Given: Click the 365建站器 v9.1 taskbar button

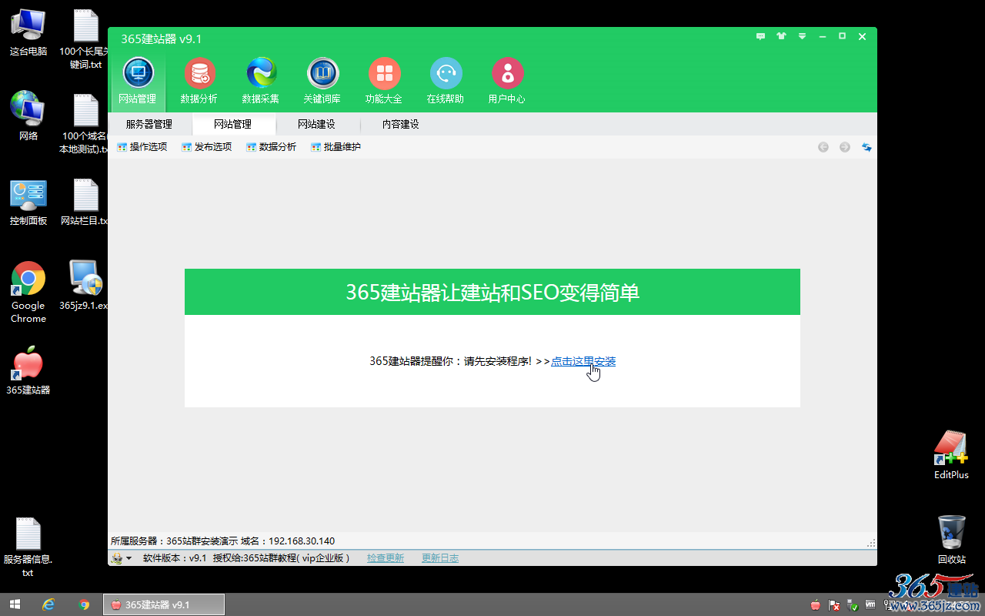Looking at the screenshot, I should point(164,604).
